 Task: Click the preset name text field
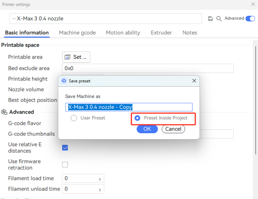click(129, 107)
